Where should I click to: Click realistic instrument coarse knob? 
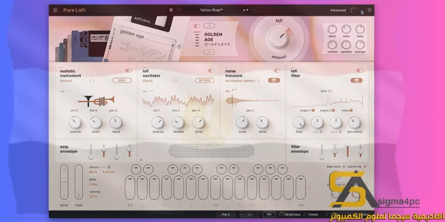[75, 123]
